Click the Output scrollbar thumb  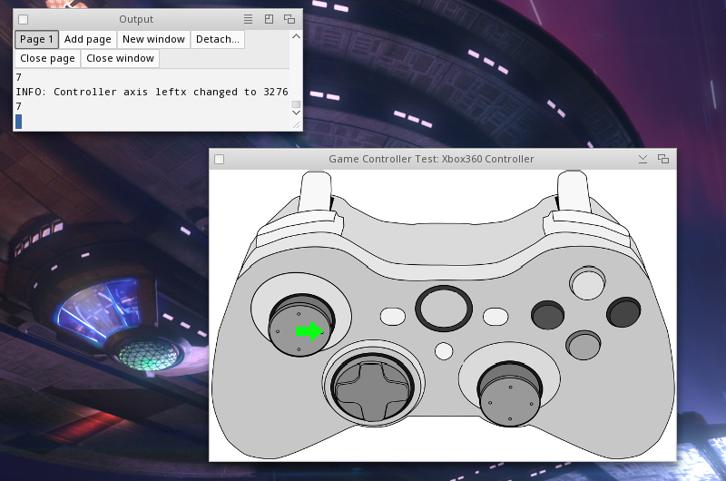(297, 104)
